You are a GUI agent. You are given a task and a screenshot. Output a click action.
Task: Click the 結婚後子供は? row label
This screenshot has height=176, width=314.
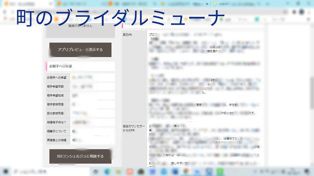pyautogui.click(x=56, y=122)
